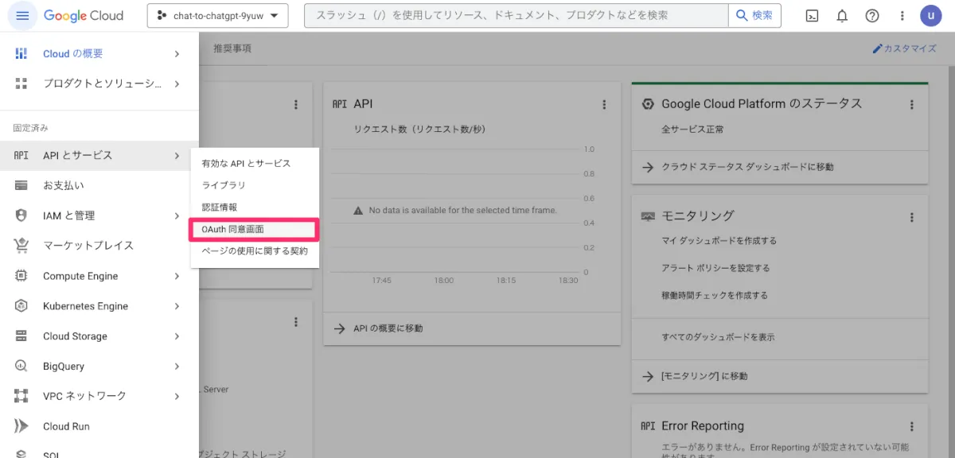Screen dimensions: 955x458
Task: Open the notifications bell
Action: click(842, 16)
